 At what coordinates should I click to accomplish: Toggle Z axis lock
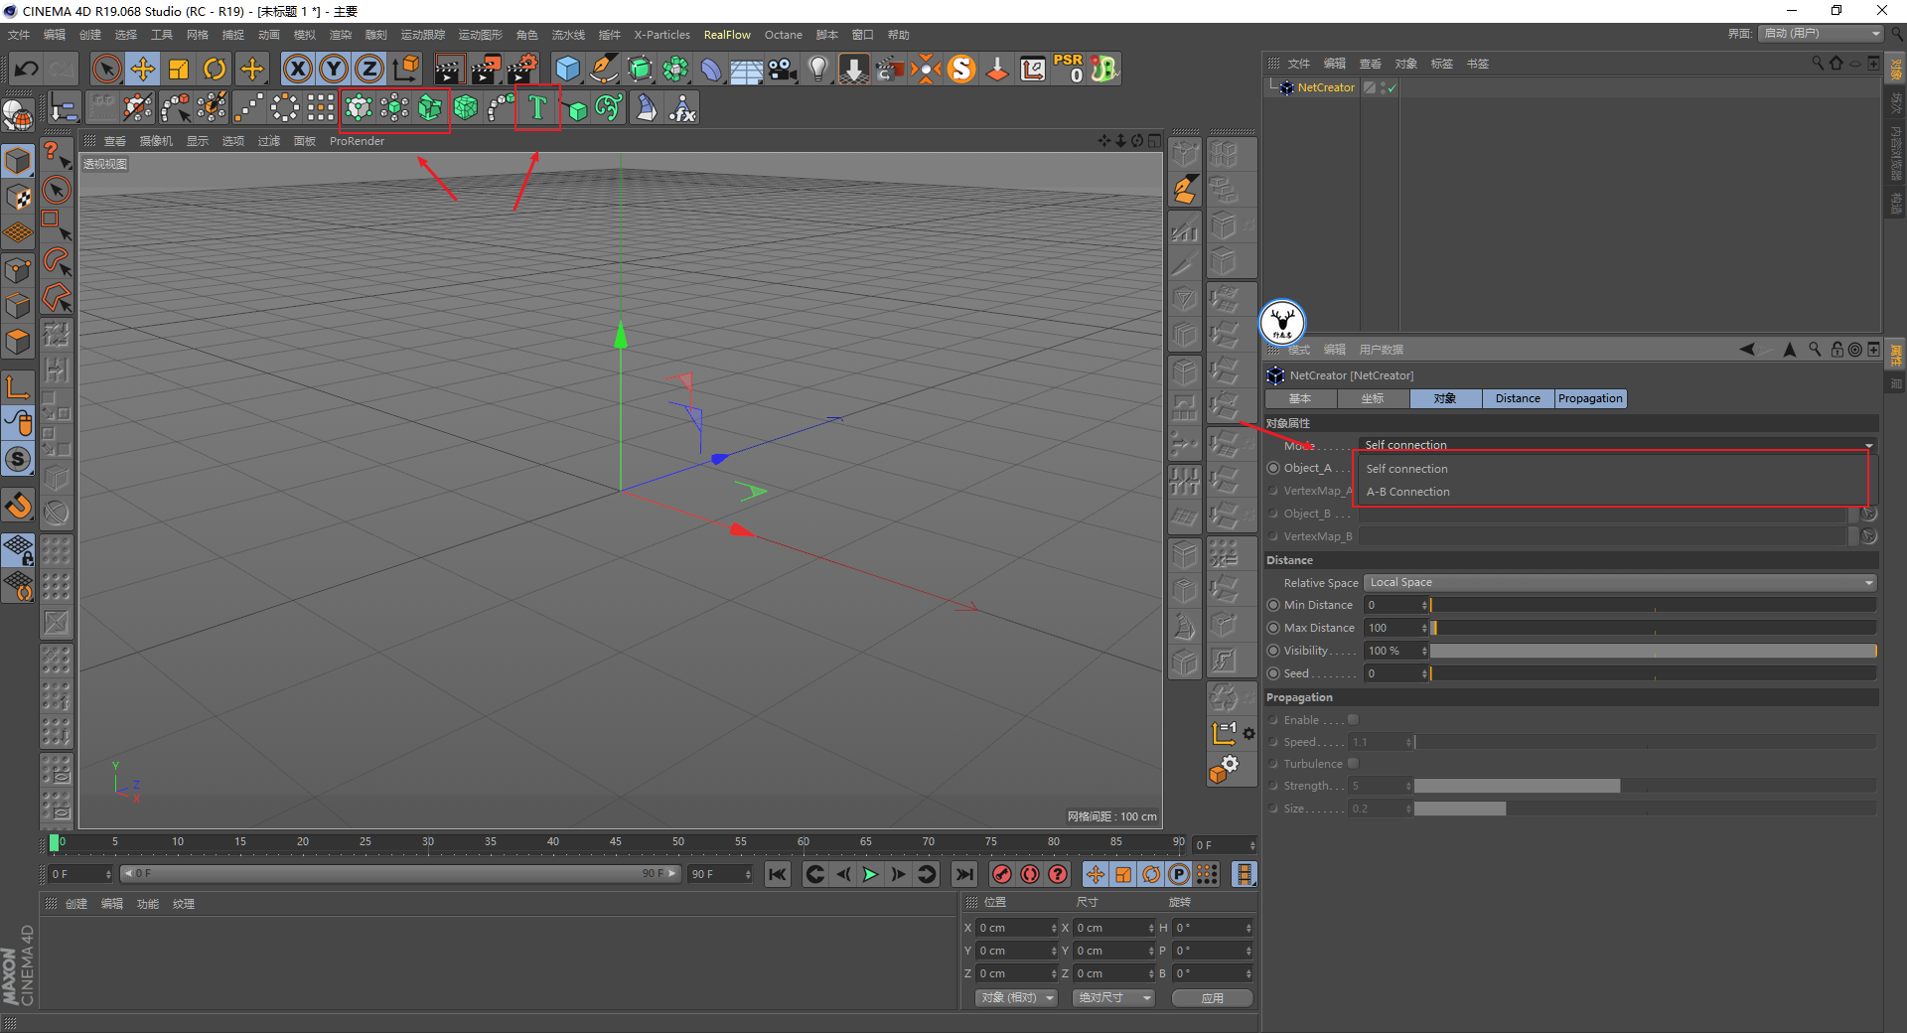point(369,69)
